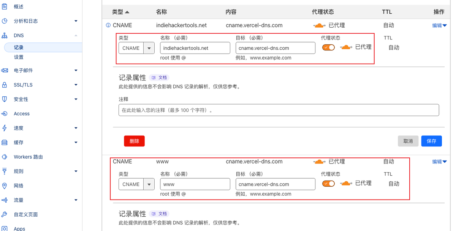
Task: Click the 名称 column header
Action: [x=161, y=12]
